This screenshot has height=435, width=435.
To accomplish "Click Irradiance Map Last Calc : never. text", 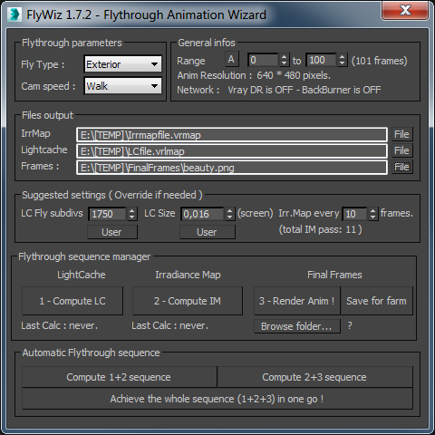I will click(169, 325).
